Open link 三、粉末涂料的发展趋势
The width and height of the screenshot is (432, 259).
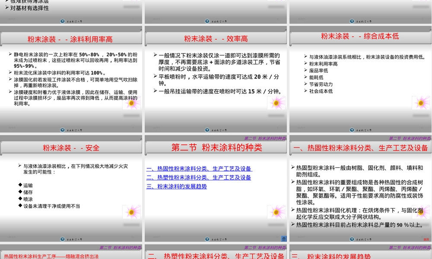point(177,186)
